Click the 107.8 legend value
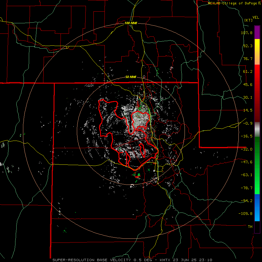Image resolution: width=262 pixels, height=262 pixels. point(247,33)
